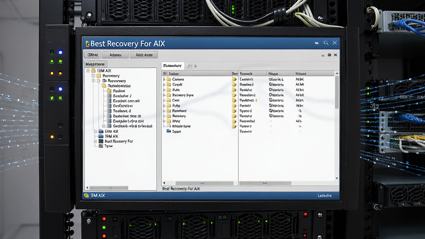This screenshot has width=425, height=239.
Task: Click the text at the right end of the bottom blue bar
Action: [324, 195]
